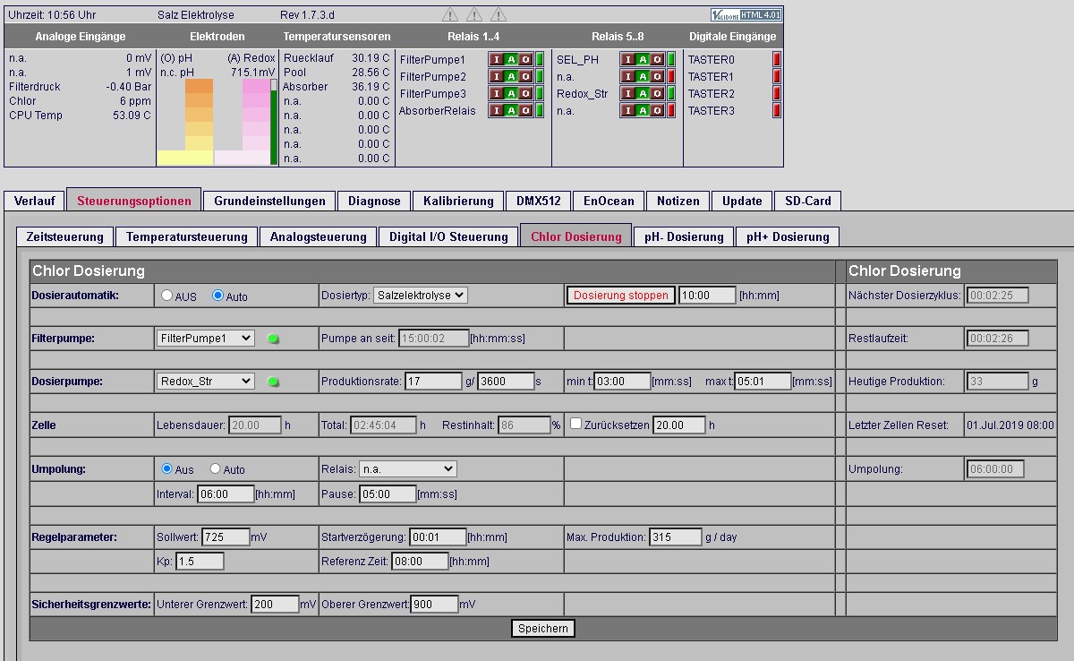
Task: Open the Zeitsteuerung sub-tab
Action: 65,236
